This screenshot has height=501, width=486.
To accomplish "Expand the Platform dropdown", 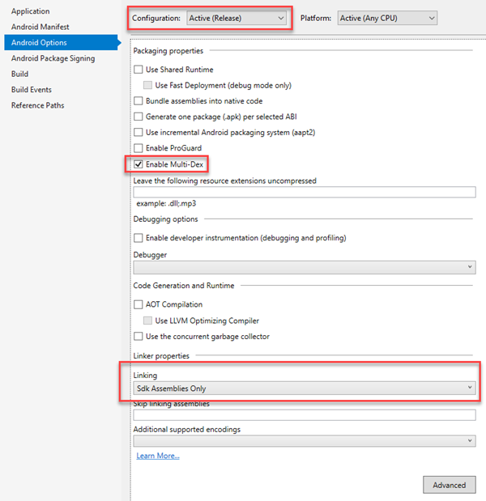I will (x=387, y=17).
